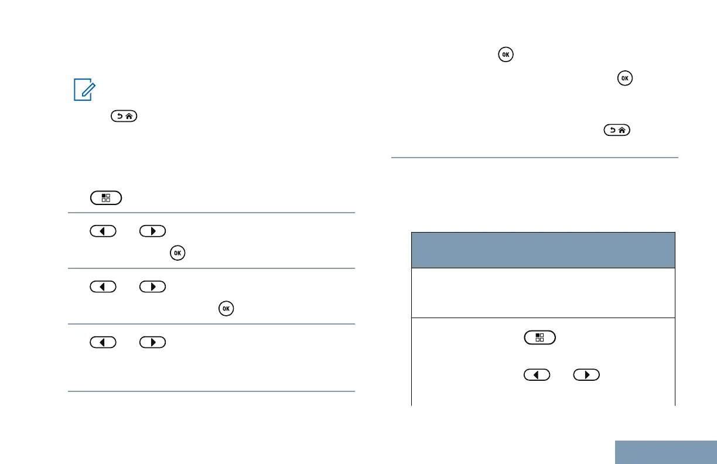
Task: Click the pencil note icon
Action: (83, 91)
